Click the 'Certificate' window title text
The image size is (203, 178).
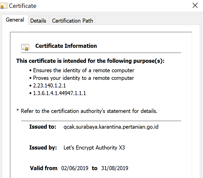click(x=23, y=6)
